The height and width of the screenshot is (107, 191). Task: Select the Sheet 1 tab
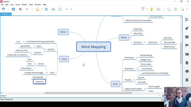[x=4, y=96]
